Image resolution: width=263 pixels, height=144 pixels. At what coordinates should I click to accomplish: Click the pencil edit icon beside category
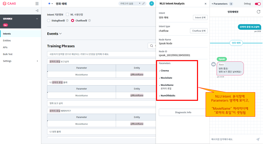144,4
